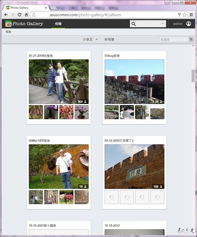Open red flowers with person thumbnail

point(66,112)
